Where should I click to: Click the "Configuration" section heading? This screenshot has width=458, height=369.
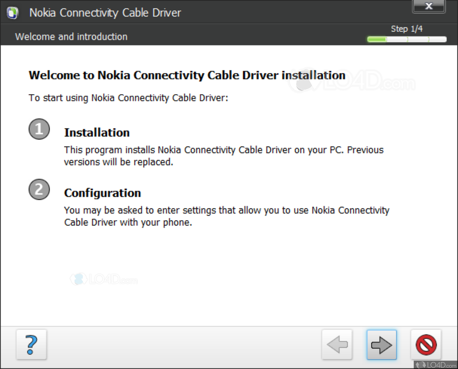[103, 193]
